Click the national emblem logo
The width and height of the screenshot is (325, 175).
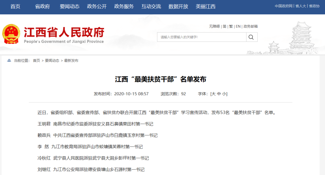point(11,34)
